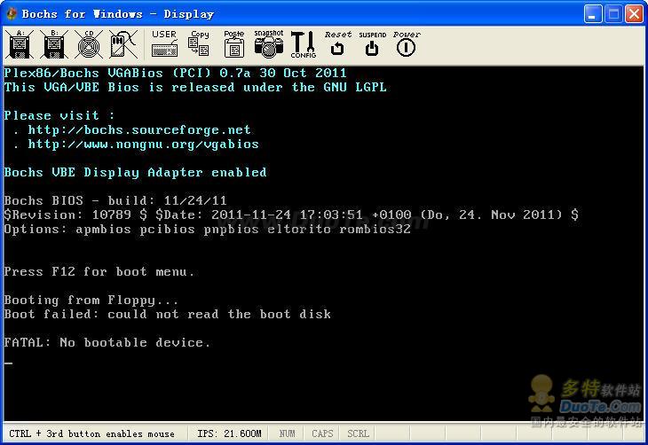648x445 pixels.
Task: Click 'Press F12 for boot menu.' line
Action: (99, 271)
